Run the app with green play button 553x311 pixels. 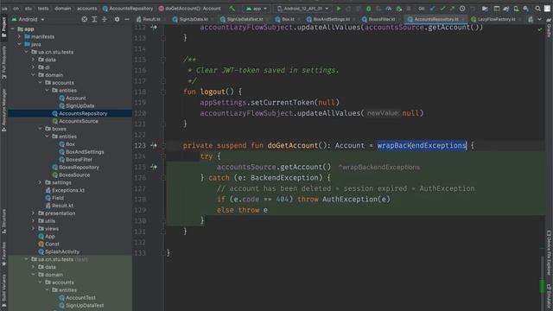pos(339,9)
